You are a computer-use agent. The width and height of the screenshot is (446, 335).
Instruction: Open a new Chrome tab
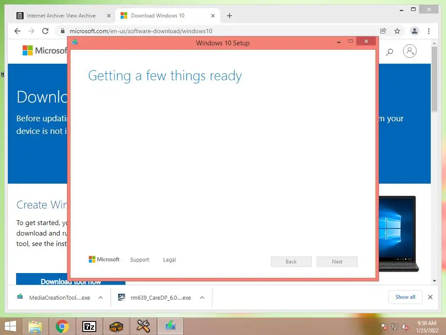click(230, 16)
